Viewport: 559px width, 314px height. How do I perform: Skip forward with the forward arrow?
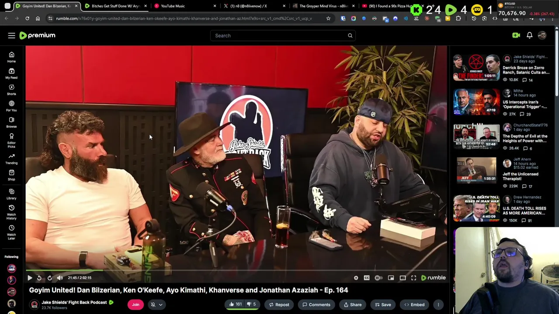[49, 278]
